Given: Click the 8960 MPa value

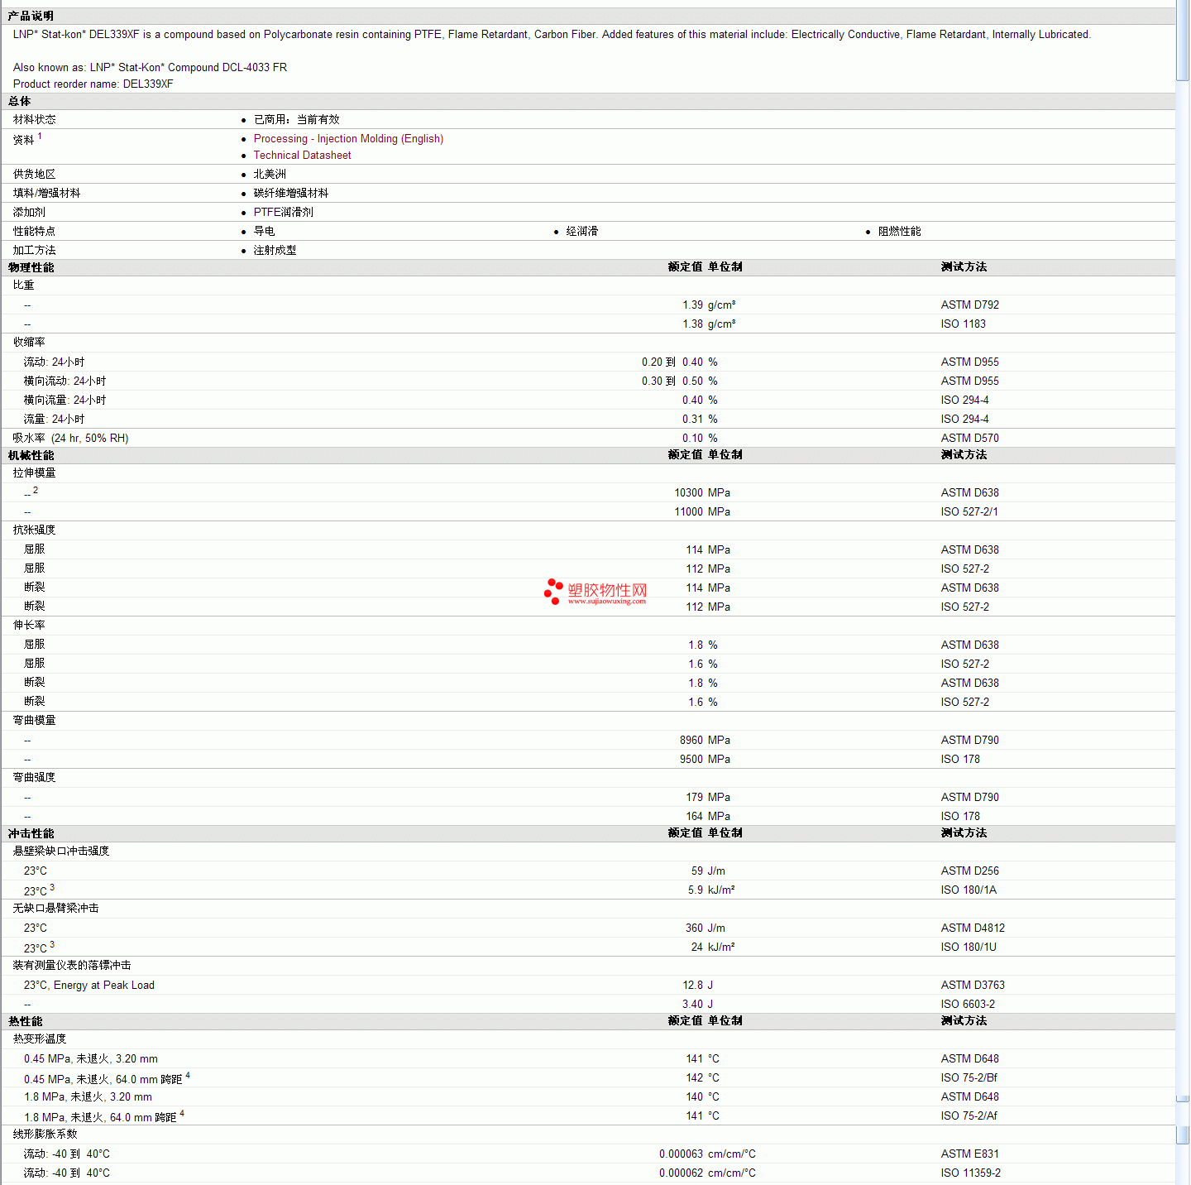Looking at the screenshot, I should coord(705,741).
